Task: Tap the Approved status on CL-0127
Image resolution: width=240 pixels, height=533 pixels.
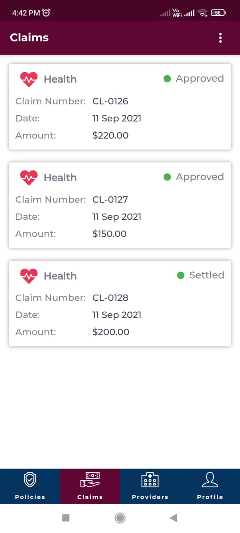Action: point(194,177)
